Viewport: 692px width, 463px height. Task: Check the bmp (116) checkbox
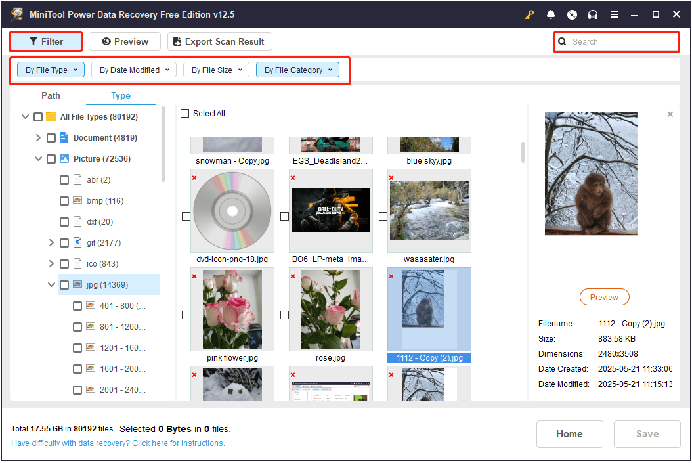pyautogui.click(x=64, y=201)
